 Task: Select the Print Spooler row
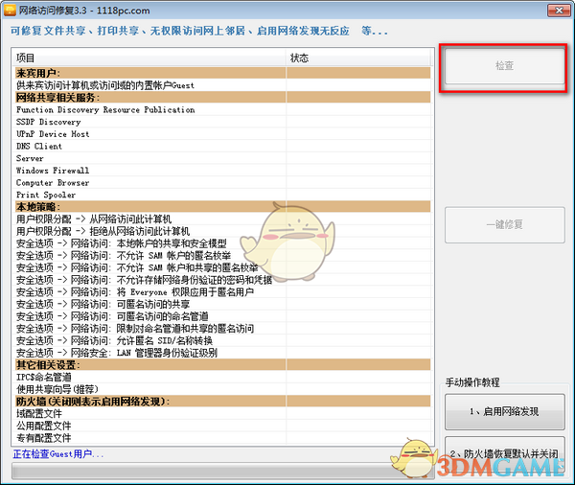tap(223, 195)
